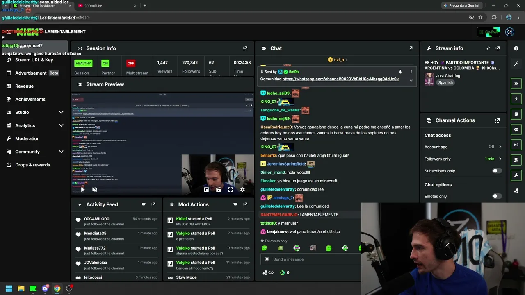Enable Emotes only chat switch

pos(497,196)
